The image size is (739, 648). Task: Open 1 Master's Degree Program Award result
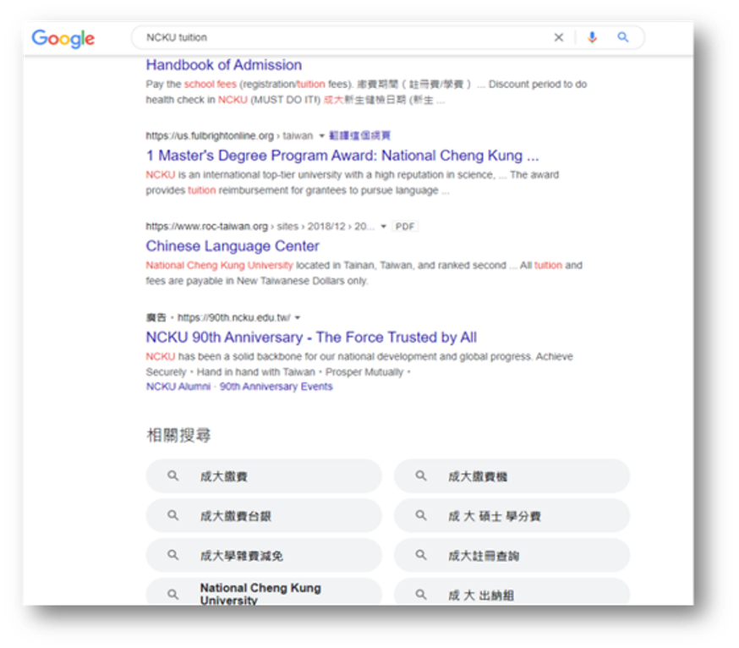(342, 156)
